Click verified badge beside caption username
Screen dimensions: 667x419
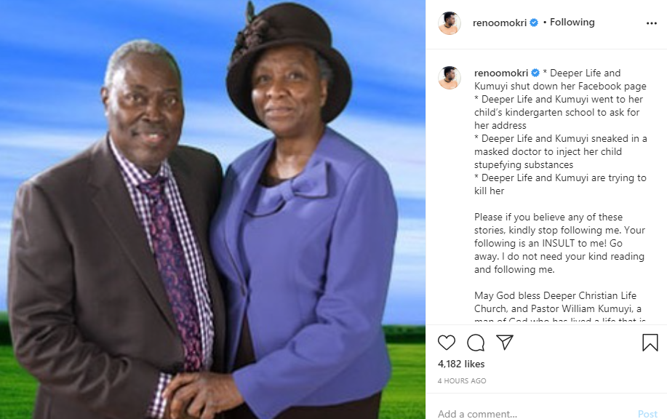[x=535, y=73]
